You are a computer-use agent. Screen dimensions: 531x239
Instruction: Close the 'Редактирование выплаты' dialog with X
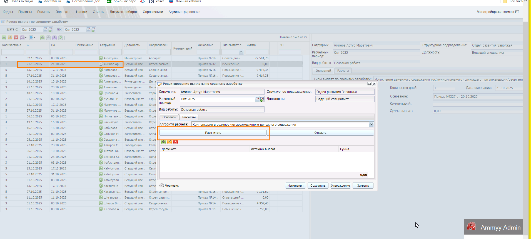coord(374,84)
